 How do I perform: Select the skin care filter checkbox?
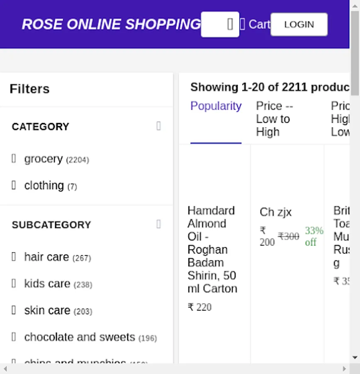click(14, 310)
